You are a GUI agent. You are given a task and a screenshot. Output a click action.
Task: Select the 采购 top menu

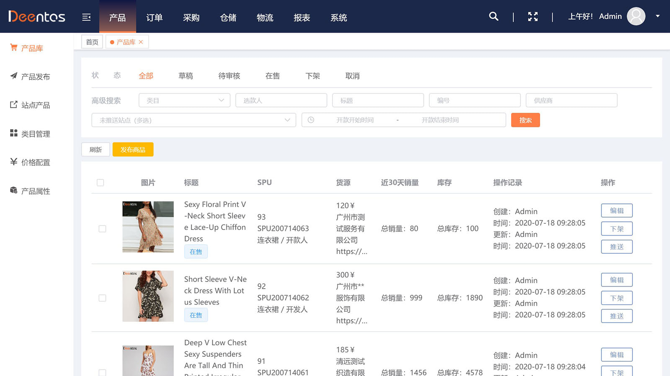point(191,17)
